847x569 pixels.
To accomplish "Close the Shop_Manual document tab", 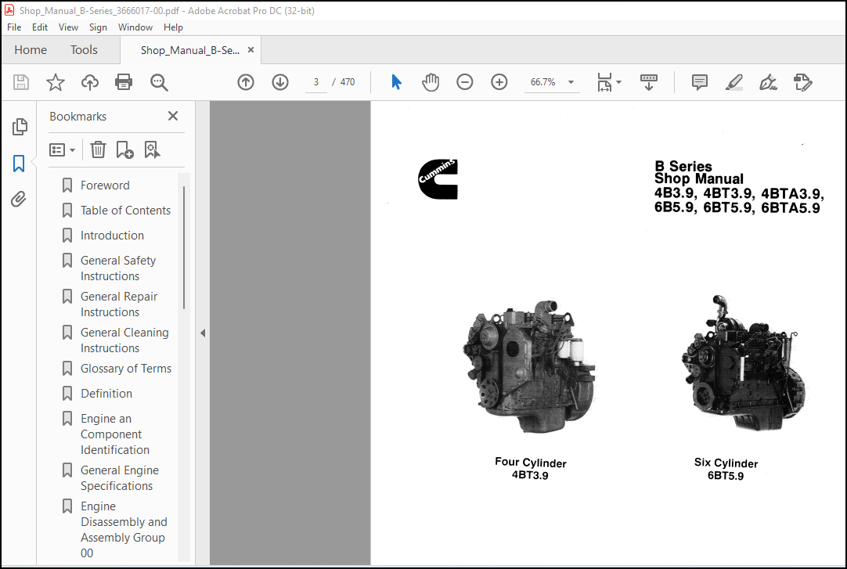I will (x=250, y=49).
